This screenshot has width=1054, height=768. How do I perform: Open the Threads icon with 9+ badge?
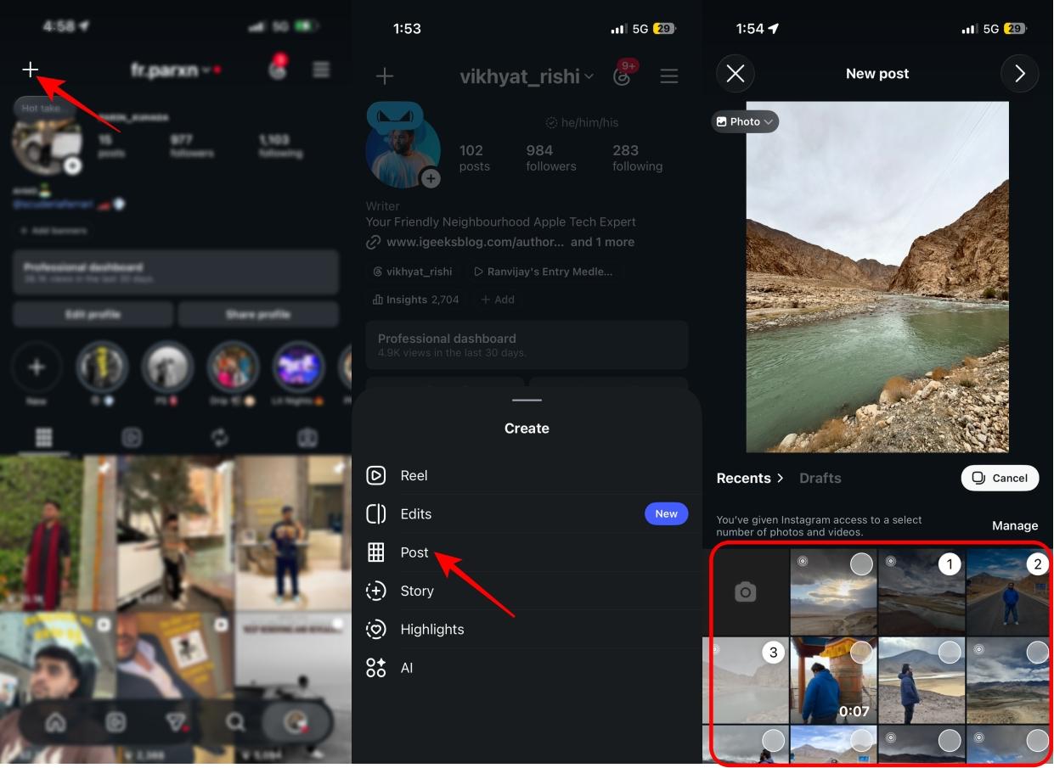(623, 75)
